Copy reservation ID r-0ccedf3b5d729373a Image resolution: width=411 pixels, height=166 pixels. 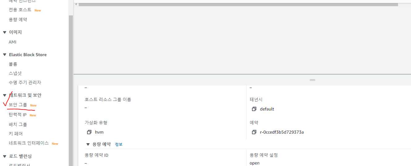[254, 132]
